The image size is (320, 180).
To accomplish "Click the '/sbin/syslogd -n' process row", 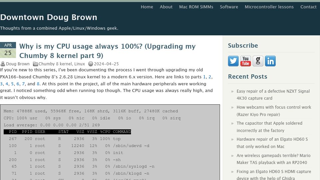I will [x=83, y=167].
